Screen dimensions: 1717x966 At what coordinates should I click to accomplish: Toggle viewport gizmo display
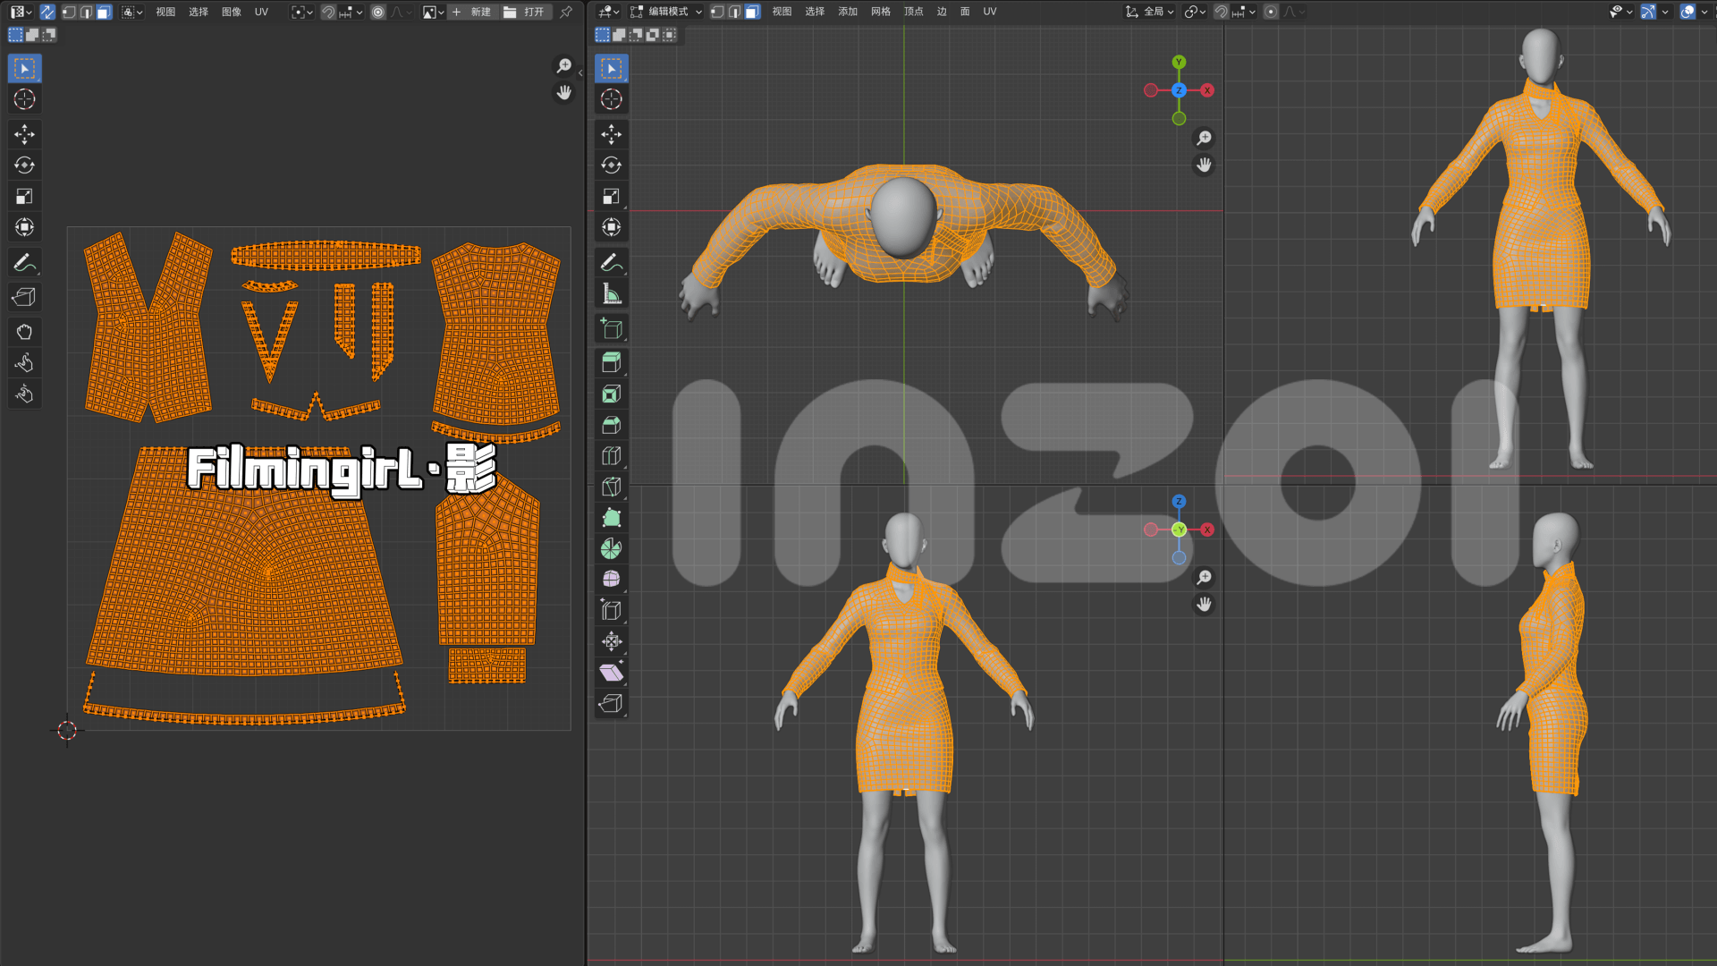[1647, 12]
